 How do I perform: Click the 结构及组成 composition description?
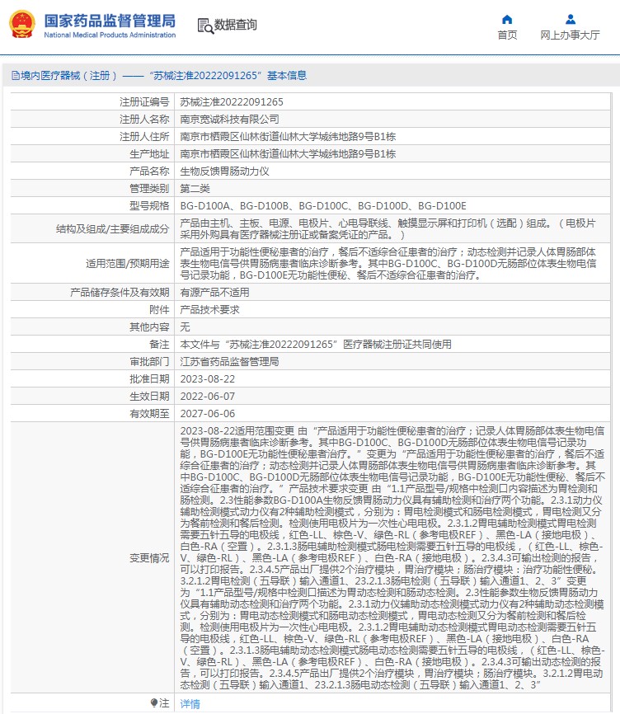point(387,229)
